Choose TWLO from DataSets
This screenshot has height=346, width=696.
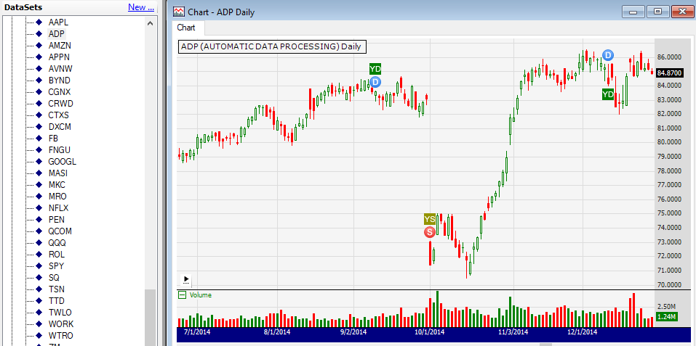pos(60,313)
